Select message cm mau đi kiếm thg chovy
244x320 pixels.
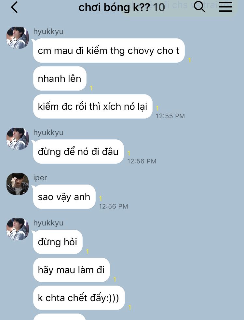(109, 51)
